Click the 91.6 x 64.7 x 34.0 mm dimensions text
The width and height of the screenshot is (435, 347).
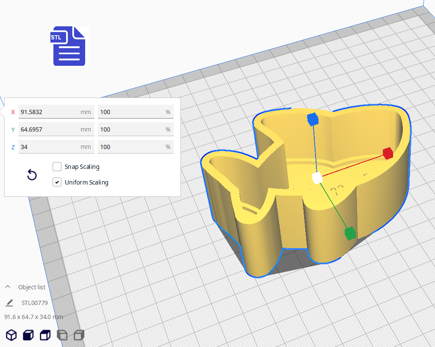(33, 317)
